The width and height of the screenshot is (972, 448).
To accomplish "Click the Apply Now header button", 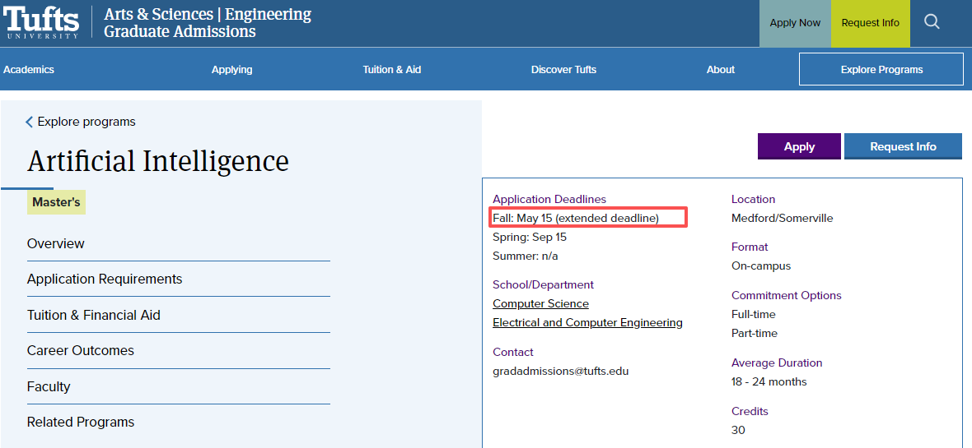I will [x=795, y=23].
